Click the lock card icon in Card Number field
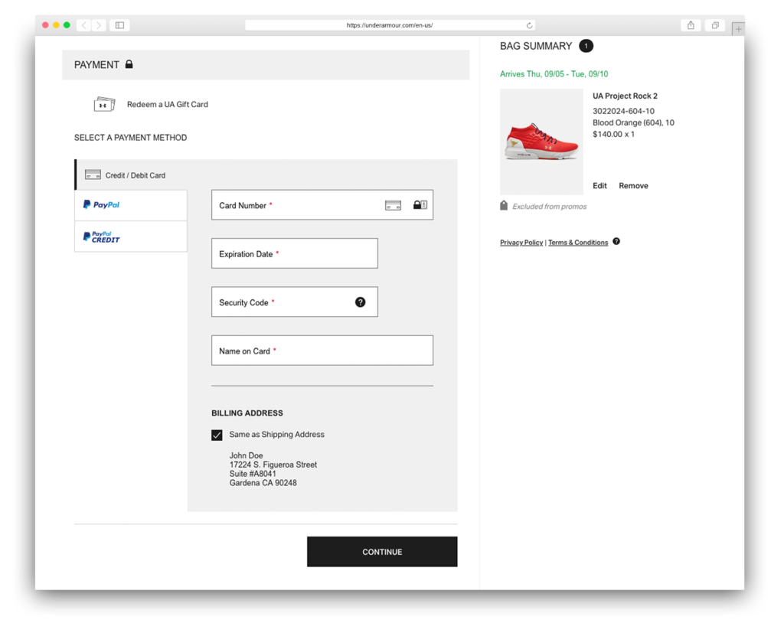Image resolution: width=784 pixels, height=623 pixels. 420,204
